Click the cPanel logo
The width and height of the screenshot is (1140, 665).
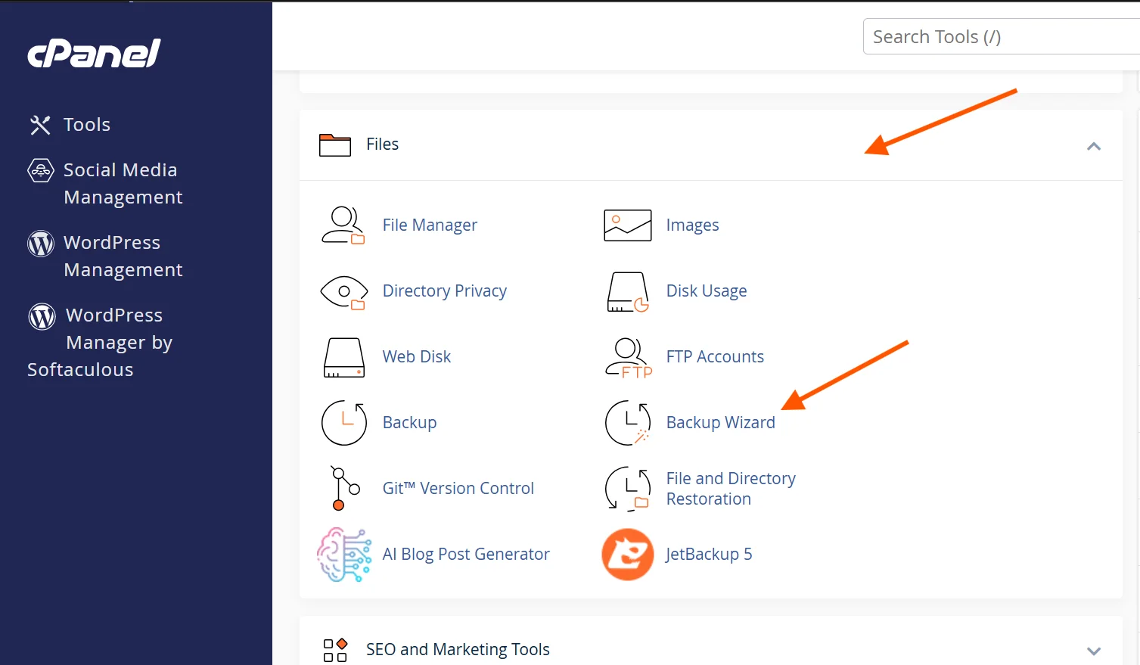[x=93, y=53]
